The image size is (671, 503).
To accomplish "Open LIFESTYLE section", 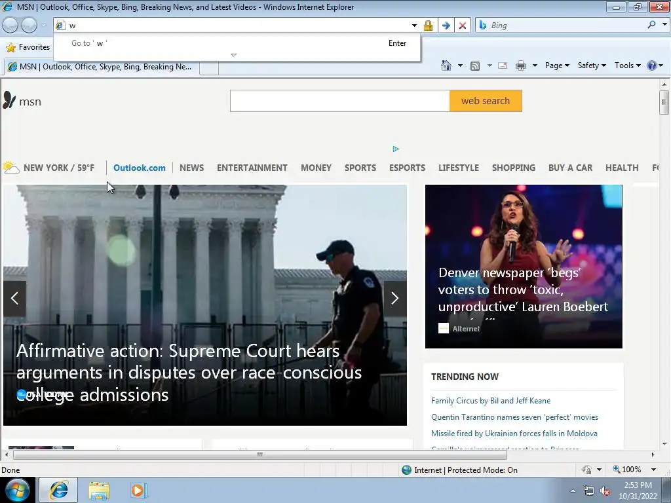I will [458, 168].
